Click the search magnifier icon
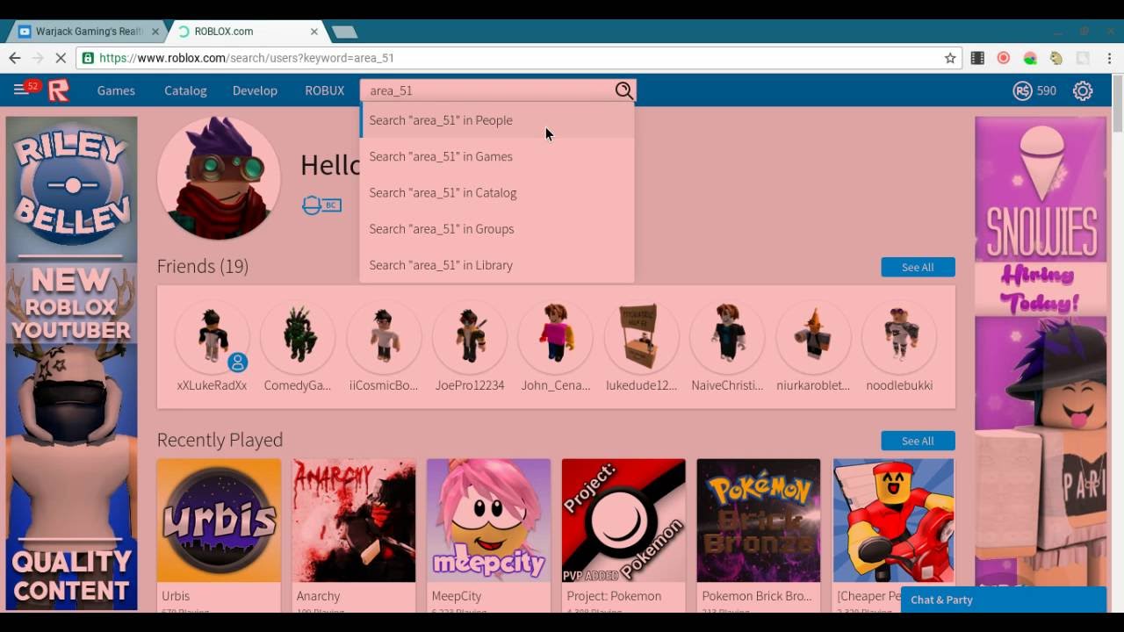Screen dimensions: 1124x632 pyautogui.click(x=623, y=90)
